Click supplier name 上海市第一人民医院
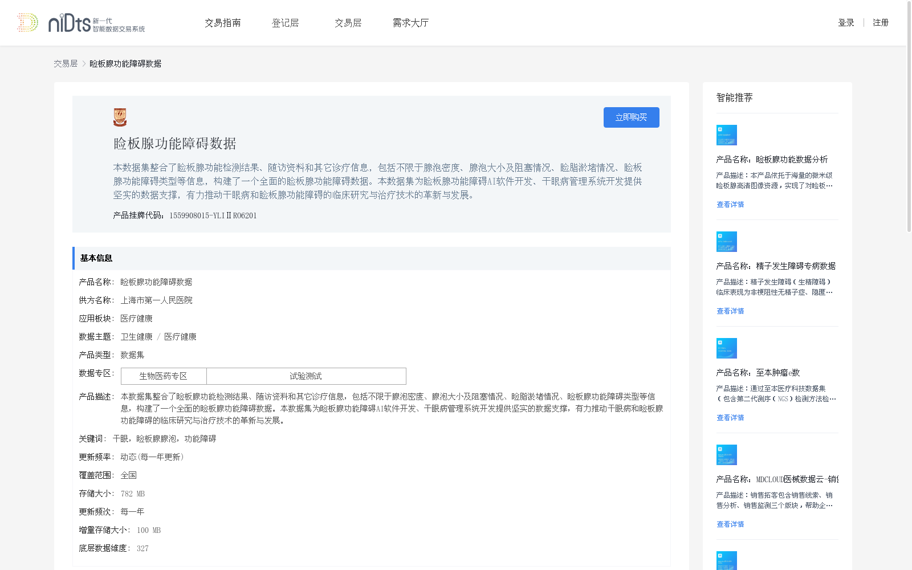This screenshot has width=912, height=570. (156, 300)
